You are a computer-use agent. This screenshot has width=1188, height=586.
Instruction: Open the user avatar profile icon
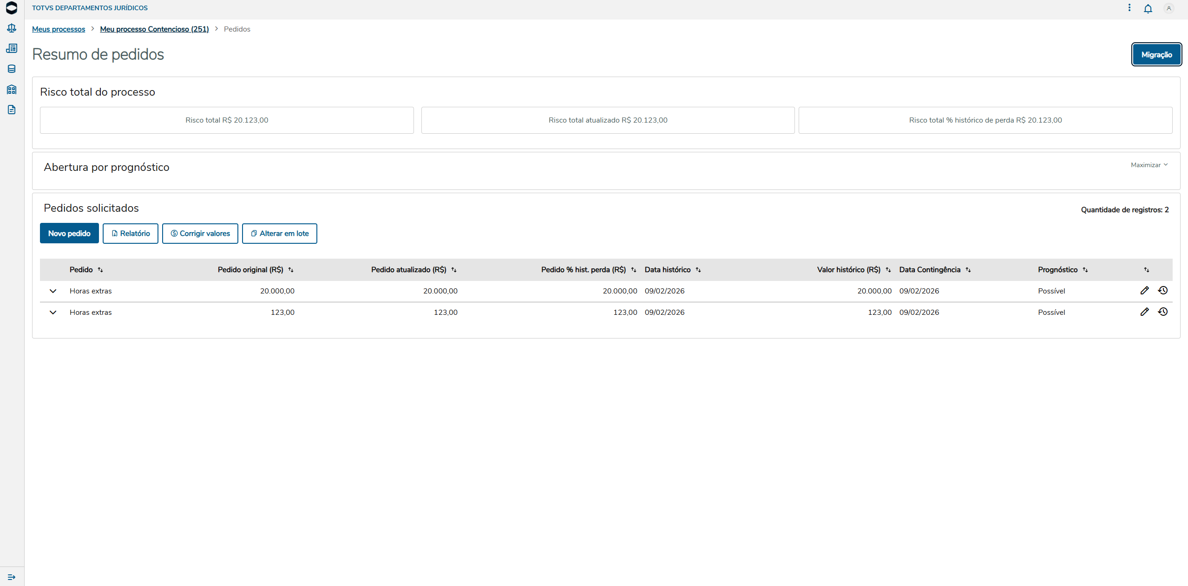pyautogui.click(x=1168, y=8)
